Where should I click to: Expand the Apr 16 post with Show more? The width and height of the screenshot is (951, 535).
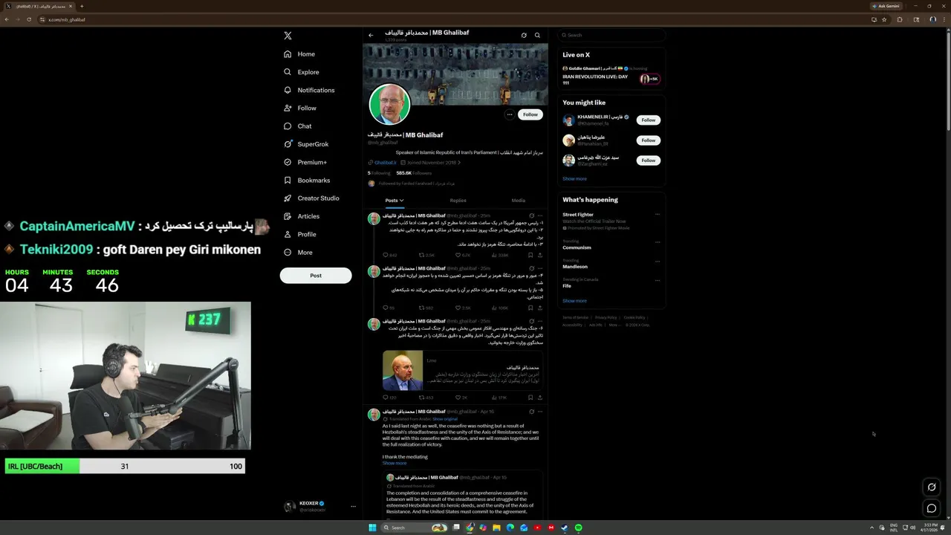click(395, 463)
